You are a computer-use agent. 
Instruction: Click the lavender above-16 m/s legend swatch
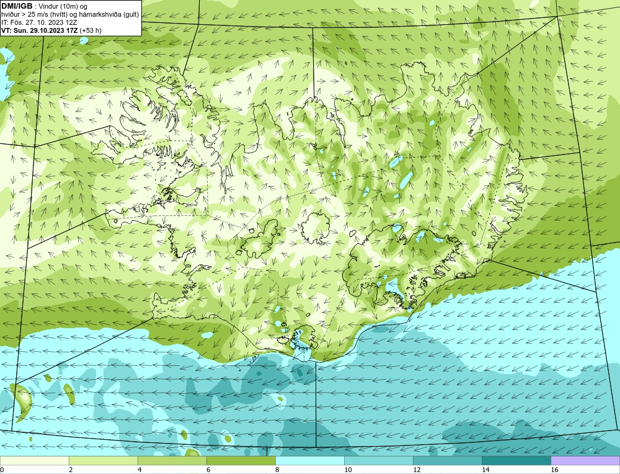[x=585, y=460]
